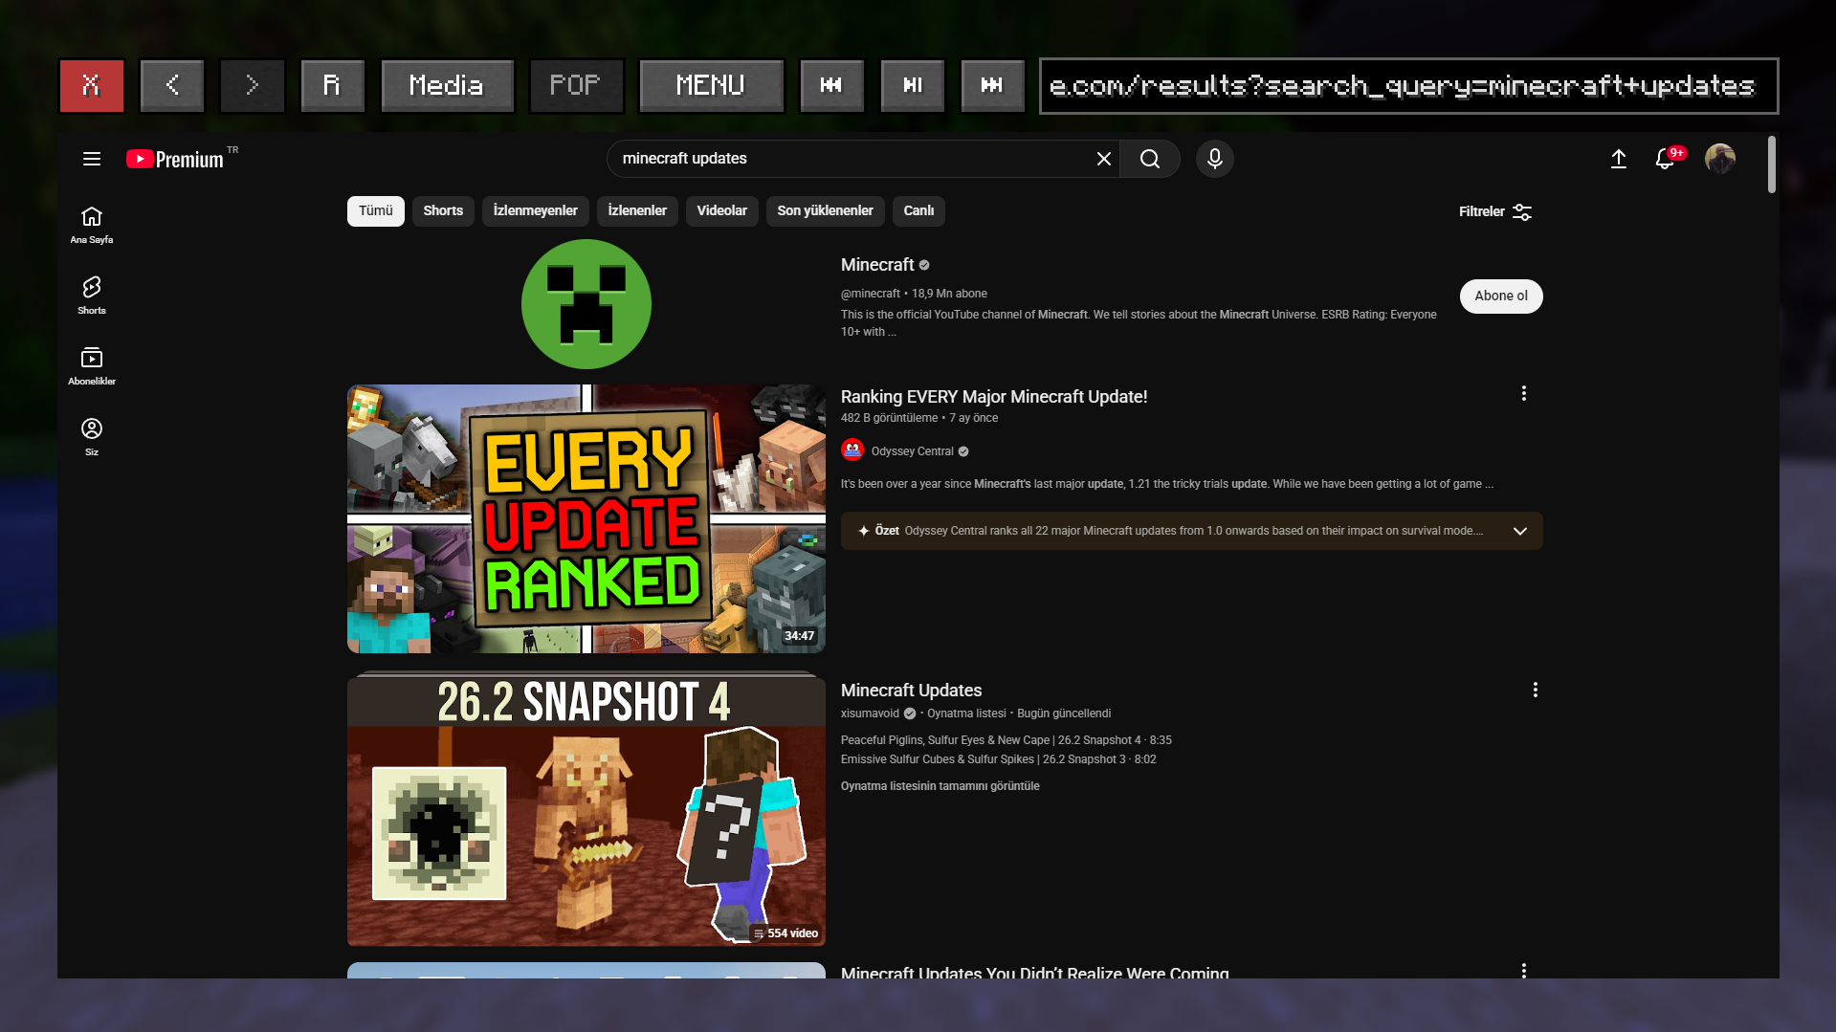Skip to previous track
1836x1032 pixels.
tap(831, 86)
